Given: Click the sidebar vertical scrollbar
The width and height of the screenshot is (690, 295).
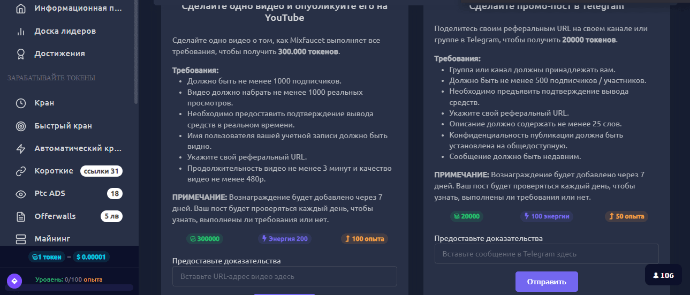Looking at the screenshot, I should tap(136, 54).
